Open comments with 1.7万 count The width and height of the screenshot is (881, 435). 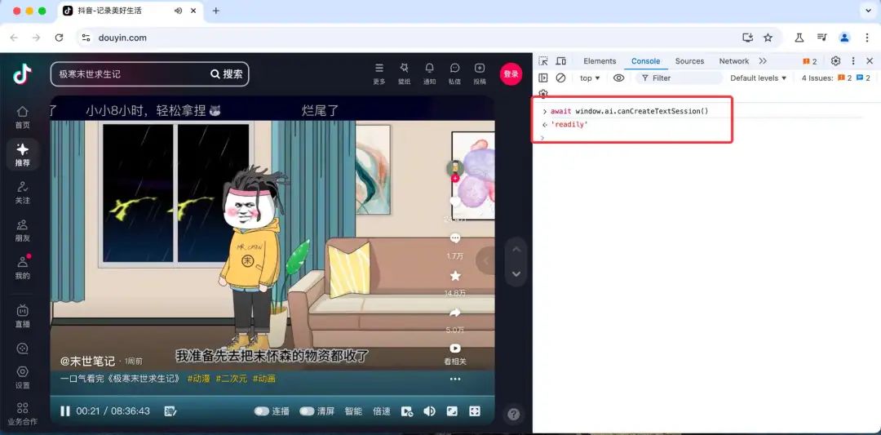click(x=455, y=238)
